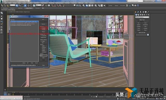Image resolution: width=166 pixels, height=100 pixels.
Task: Toggle the Ignore Lights checkbox
Action: [41, 46]
